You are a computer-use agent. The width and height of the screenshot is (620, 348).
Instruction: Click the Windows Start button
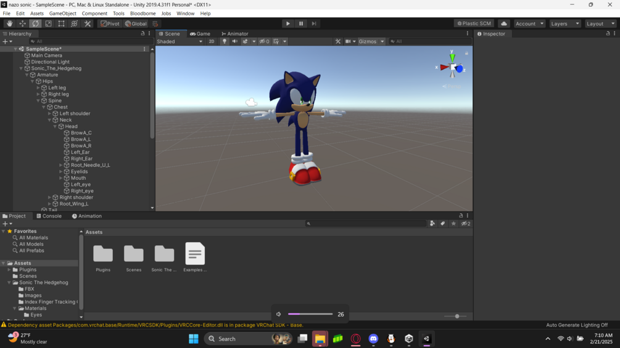click(x=194, y=339)
